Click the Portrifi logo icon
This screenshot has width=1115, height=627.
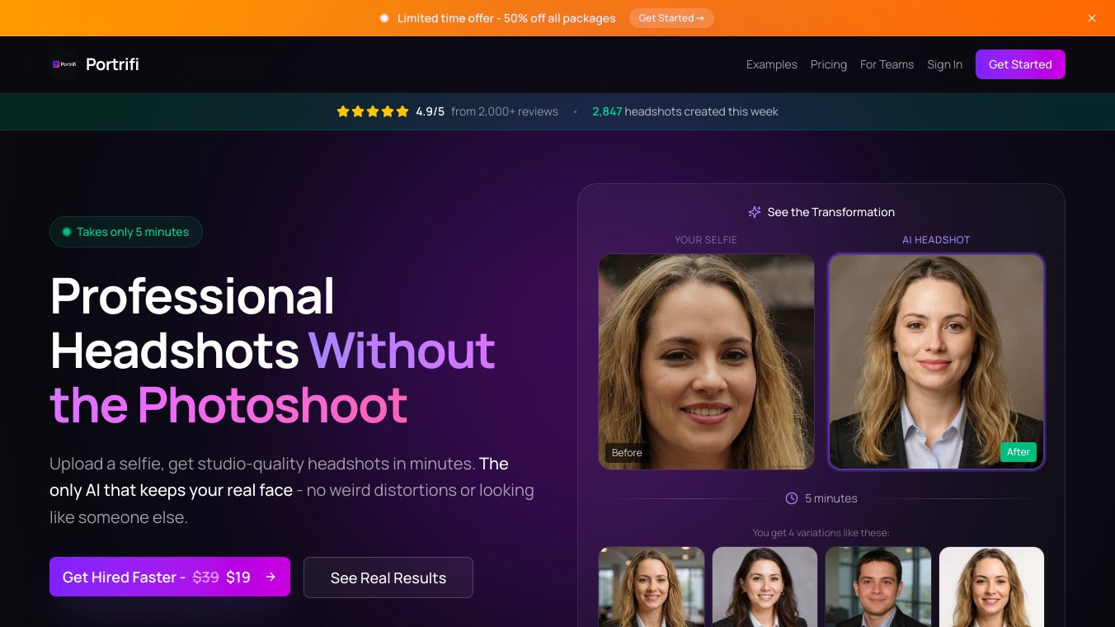pos(64,64)
